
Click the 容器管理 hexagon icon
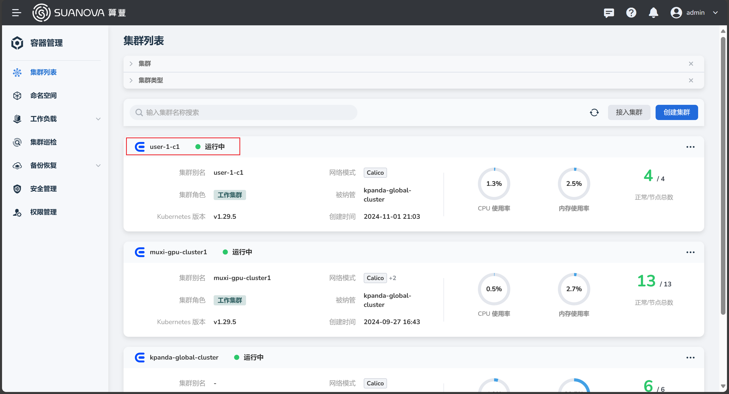[x=17, y=43]
